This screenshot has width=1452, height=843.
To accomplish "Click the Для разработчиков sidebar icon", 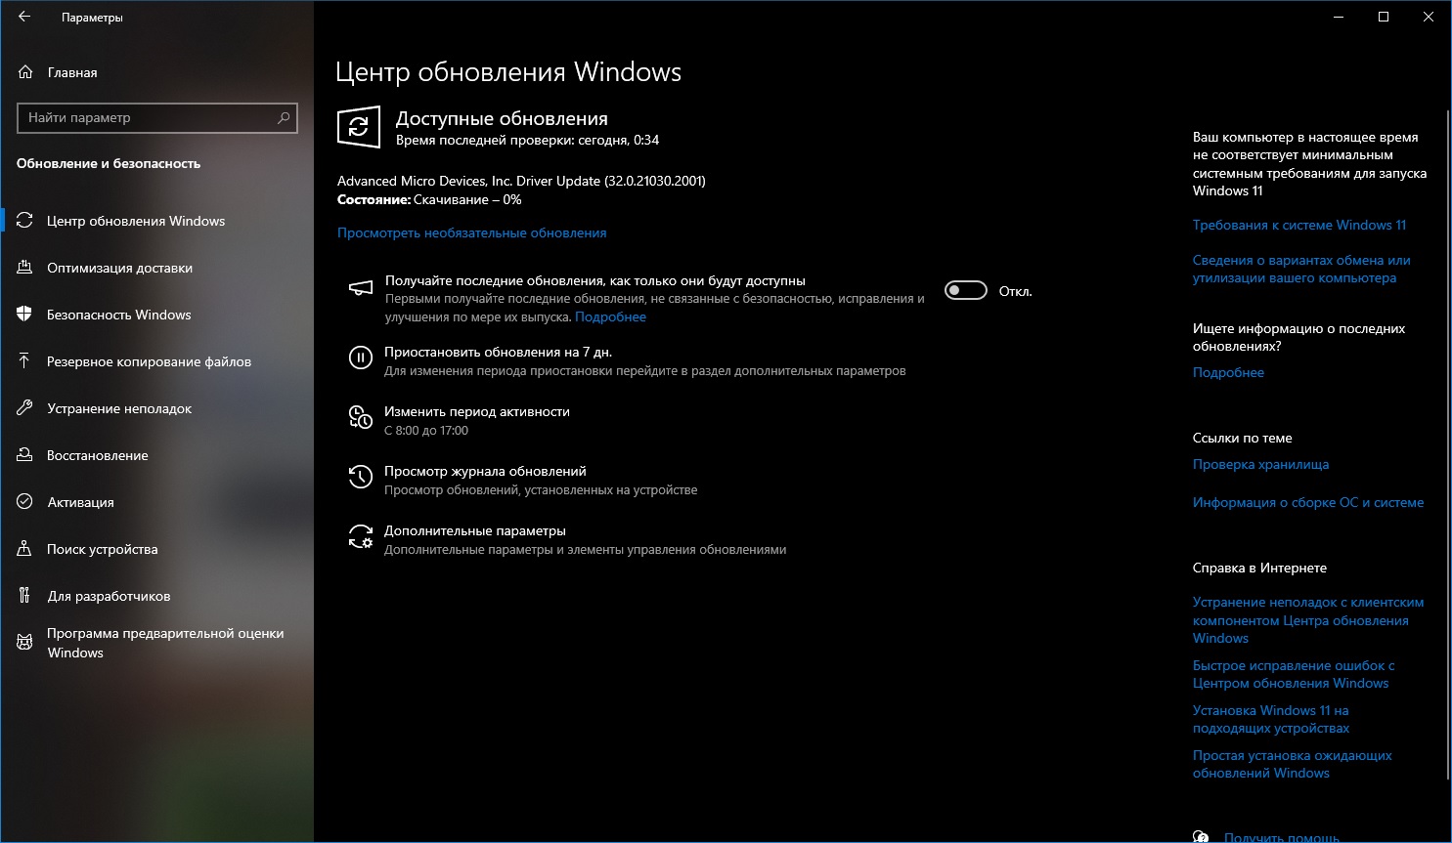I will (25, 596).
